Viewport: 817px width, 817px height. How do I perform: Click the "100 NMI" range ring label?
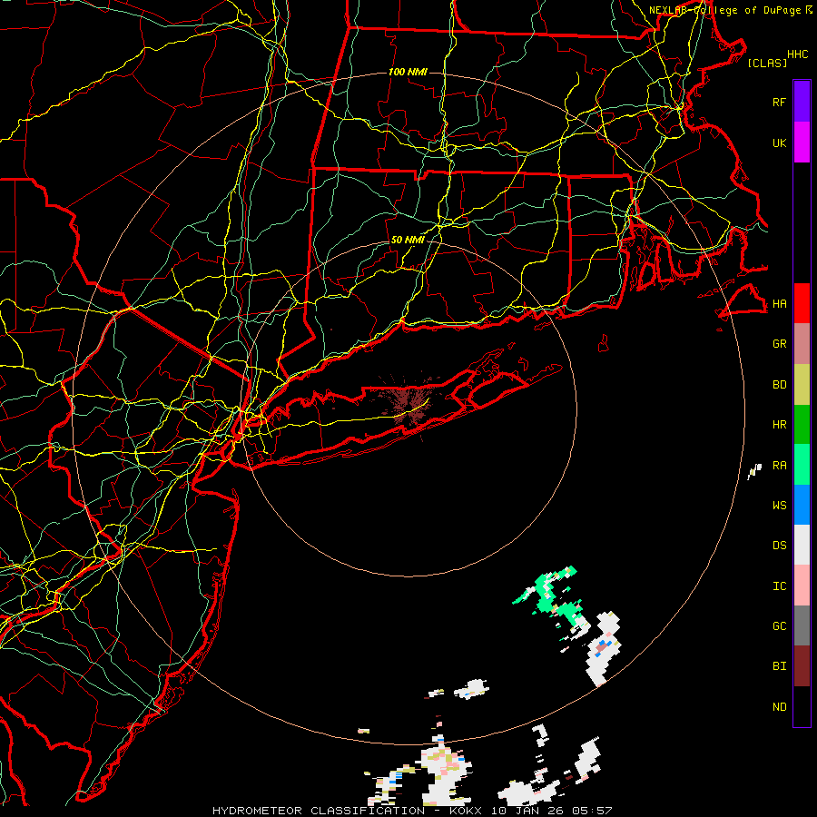(408, 72)
